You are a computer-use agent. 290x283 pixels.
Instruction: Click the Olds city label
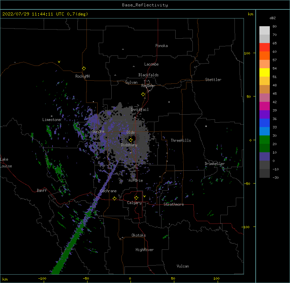(x=131, y=132)
